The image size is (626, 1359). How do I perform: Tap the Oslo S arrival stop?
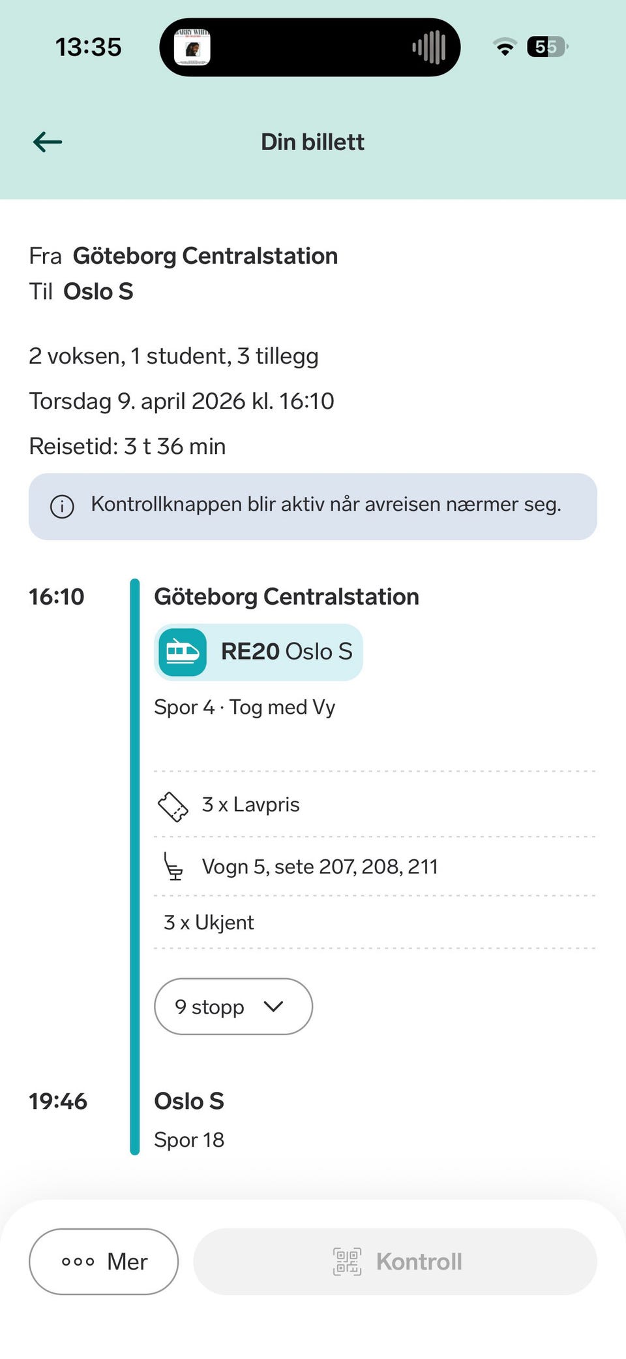coord(189,1101)
